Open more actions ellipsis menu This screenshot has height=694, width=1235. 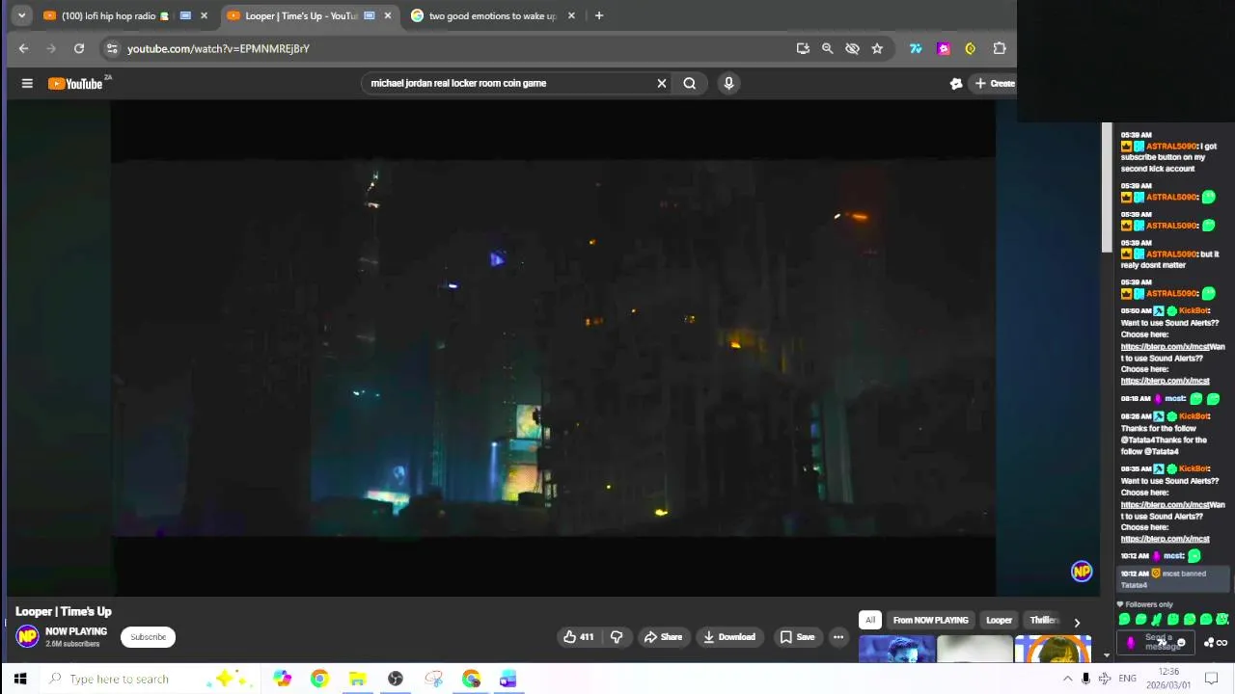pos(838,636)
